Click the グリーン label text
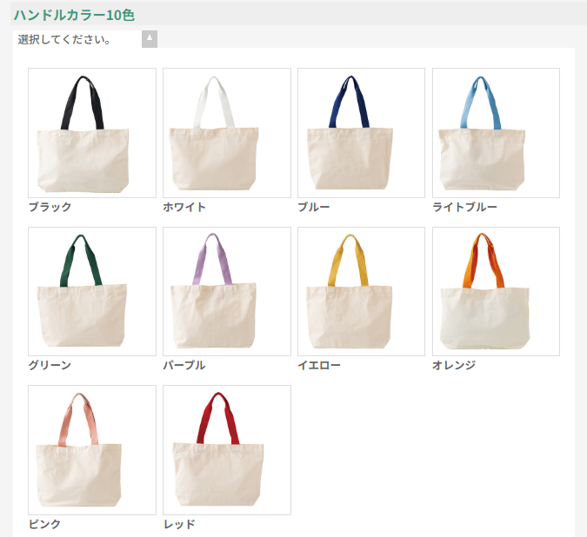The height and width of the screenshot is (537, 587). pyautogui.click(x=50, y=365)
